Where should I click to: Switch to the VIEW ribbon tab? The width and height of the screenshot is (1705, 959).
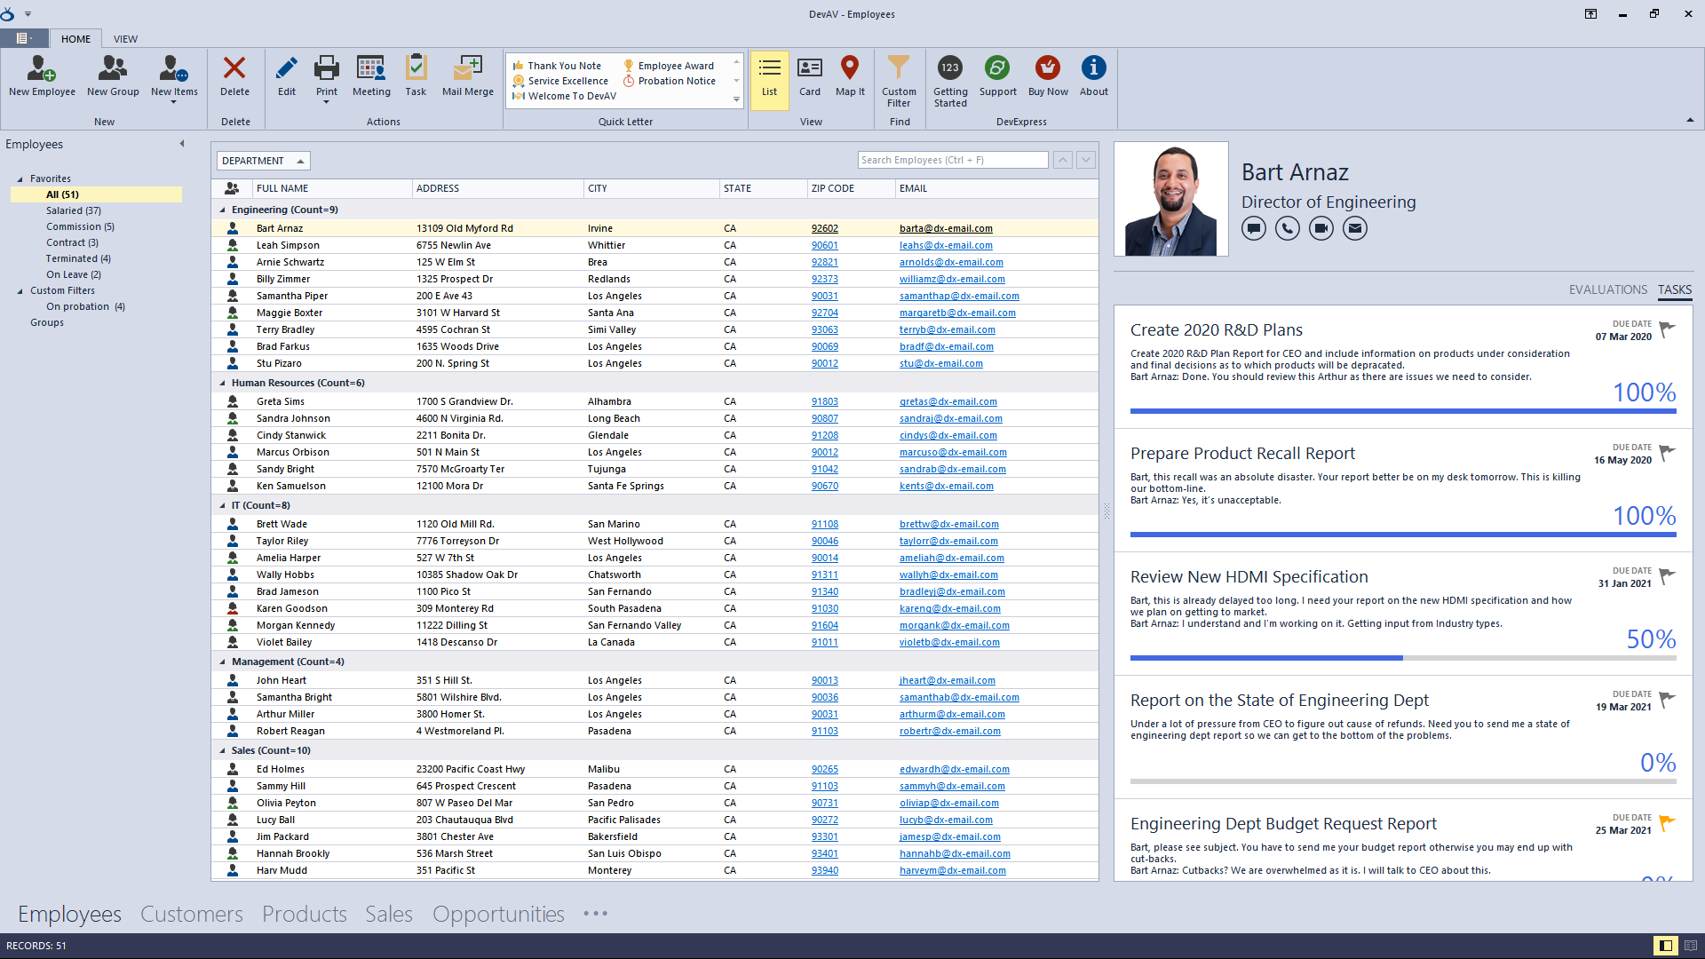(x=125, y=39)
